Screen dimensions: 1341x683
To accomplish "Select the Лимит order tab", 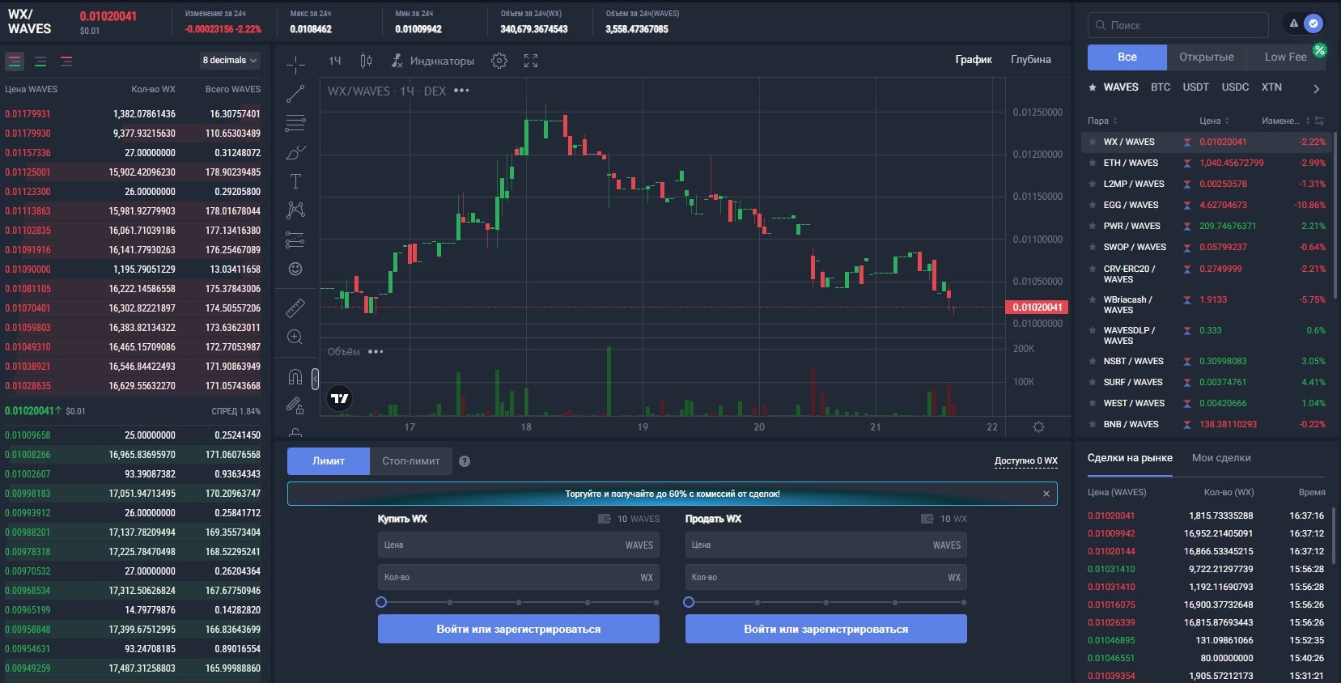I will point(329,461).
